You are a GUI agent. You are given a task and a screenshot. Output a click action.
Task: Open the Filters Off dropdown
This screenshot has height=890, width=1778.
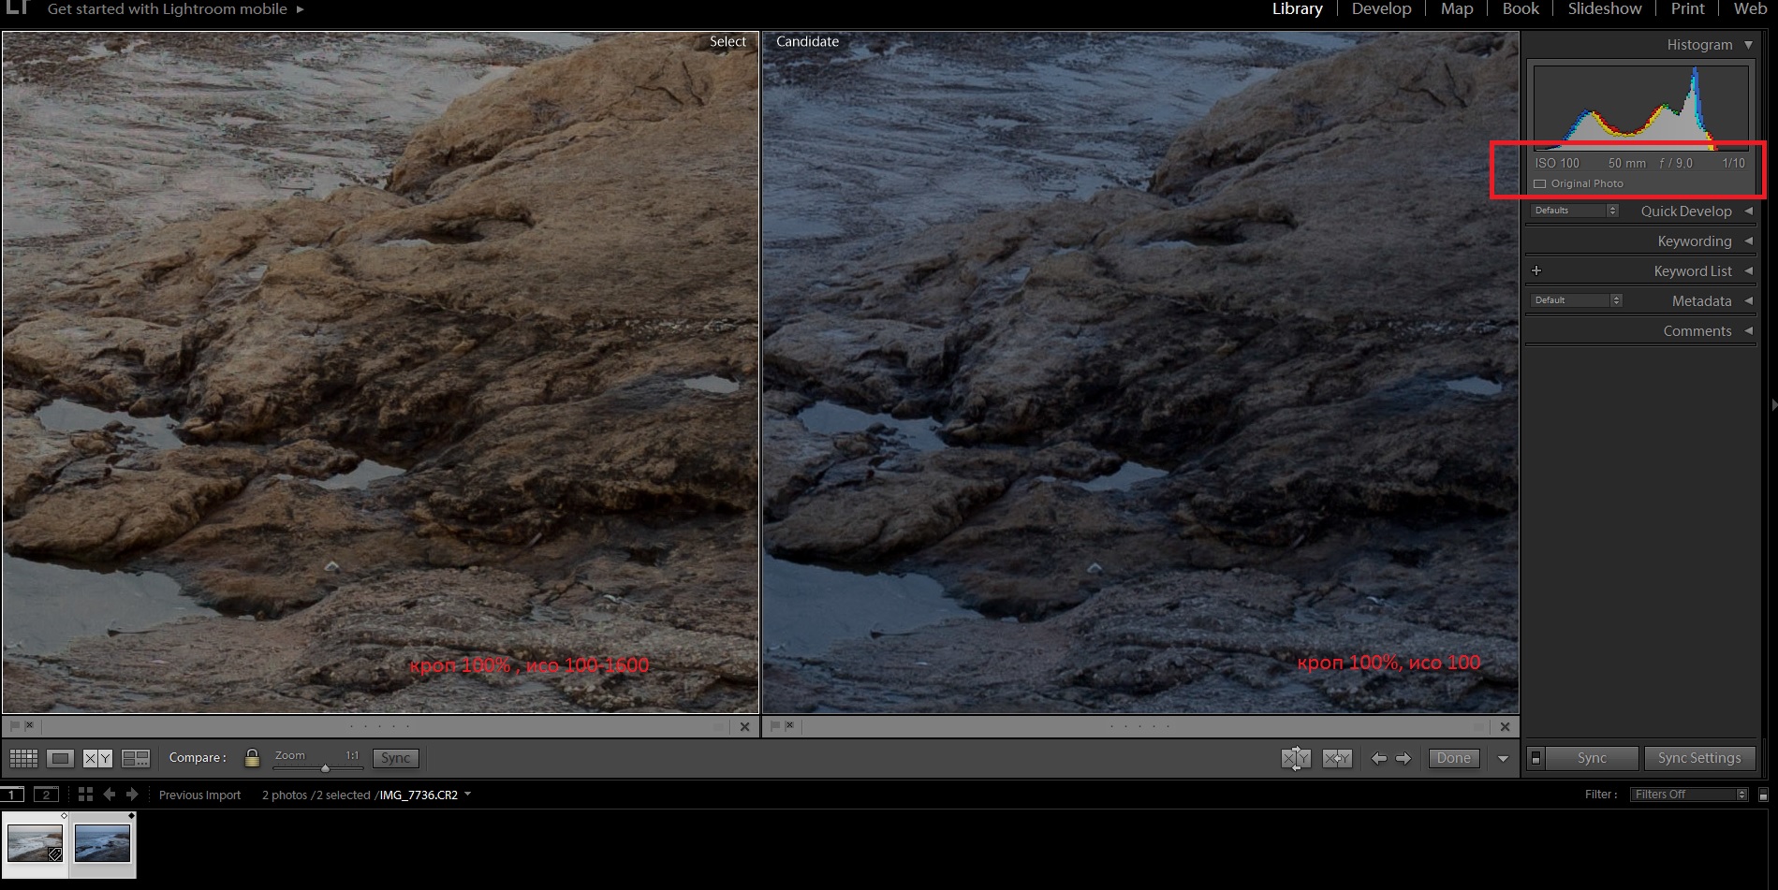click(1689, 795)
